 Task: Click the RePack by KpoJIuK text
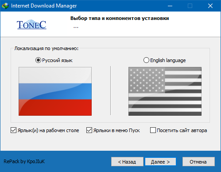tap(24, 161)
